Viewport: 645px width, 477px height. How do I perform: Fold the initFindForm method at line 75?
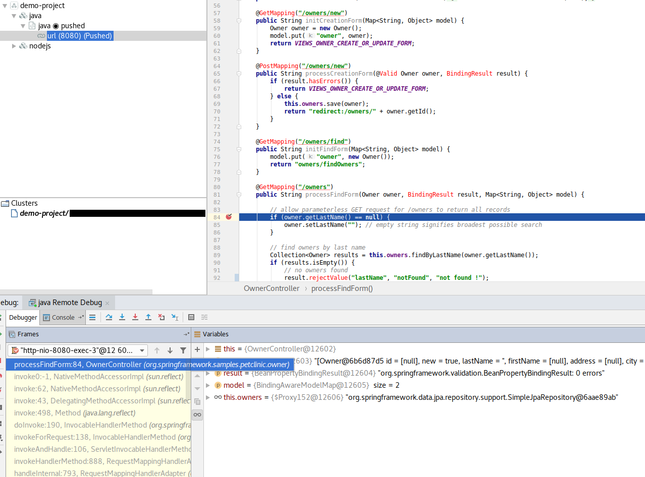239,149
